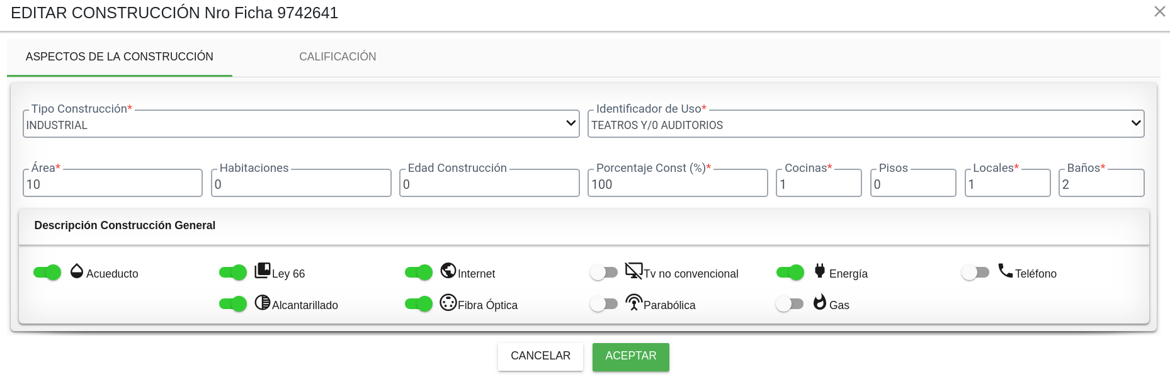The image size is (1170, 384).
Task: Click the Tv no convencional label
Action: pos(691,274)
